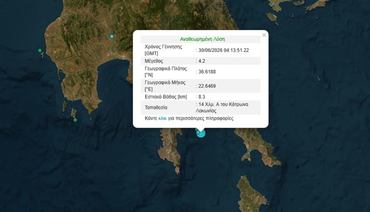Click the 'Εστιακό Βάθος [km]' label

(166, 97)
